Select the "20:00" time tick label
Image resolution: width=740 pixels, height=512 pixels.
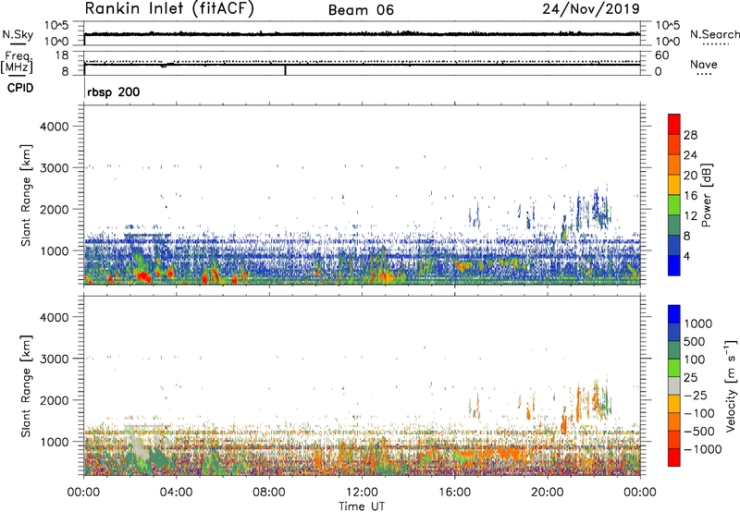pos(547,493)
